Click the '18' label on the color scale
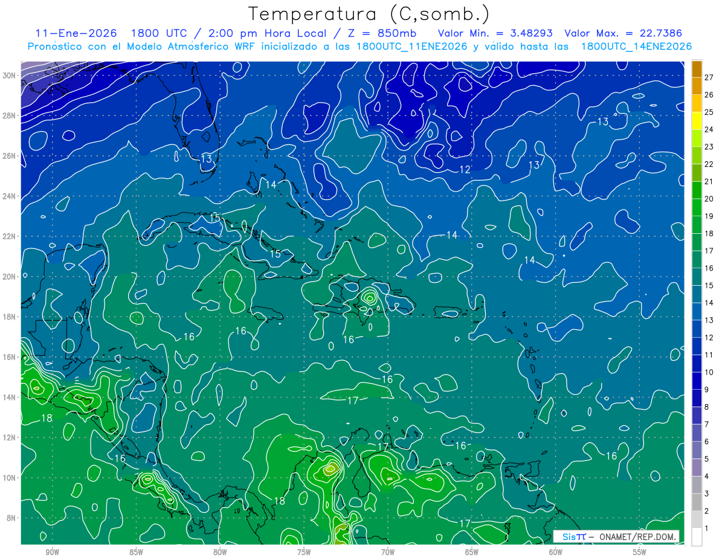 tap(709, 233)
